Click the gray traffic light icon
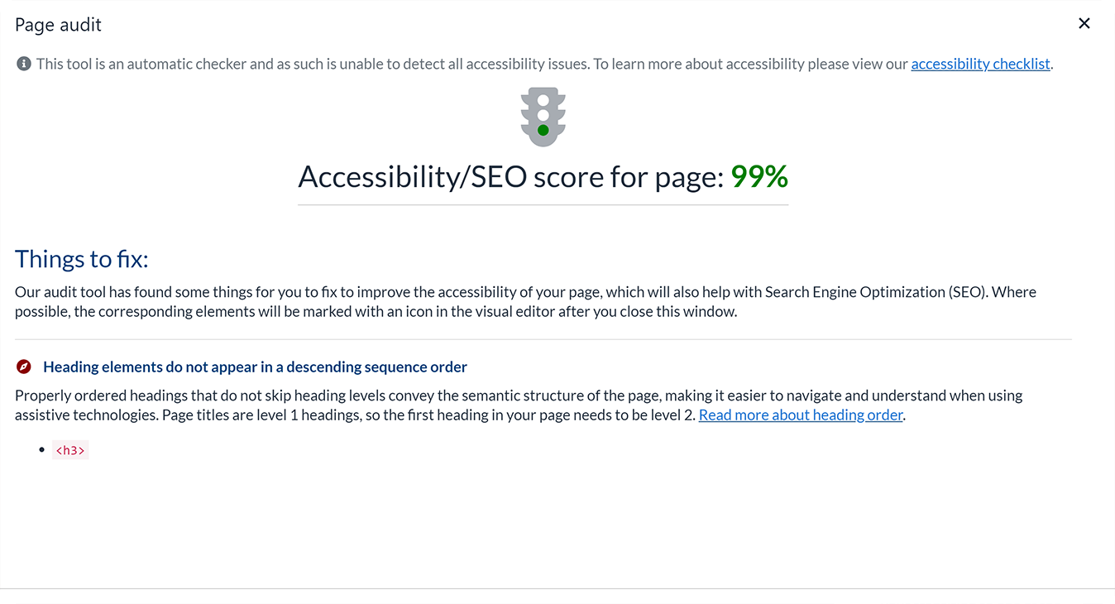Image resolution: width=1115 pixels, height=604 pixels. tap(543, 117)
